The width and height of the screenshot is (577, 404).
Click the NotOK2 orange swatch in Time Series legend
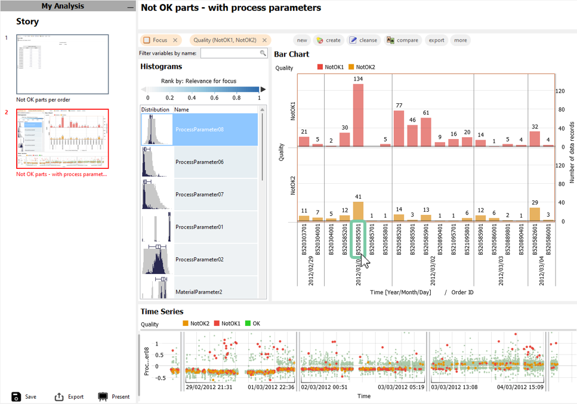[186, 323]
